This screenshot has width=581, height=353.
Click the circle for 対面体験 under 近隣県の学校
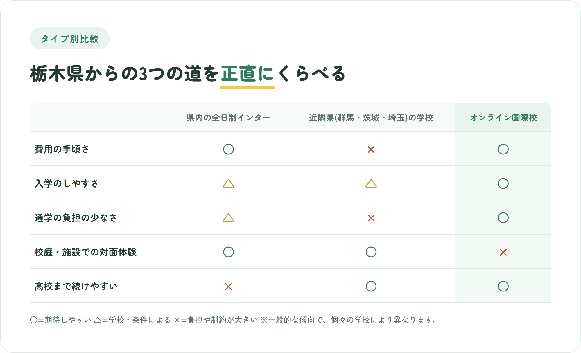pos(371,252)
